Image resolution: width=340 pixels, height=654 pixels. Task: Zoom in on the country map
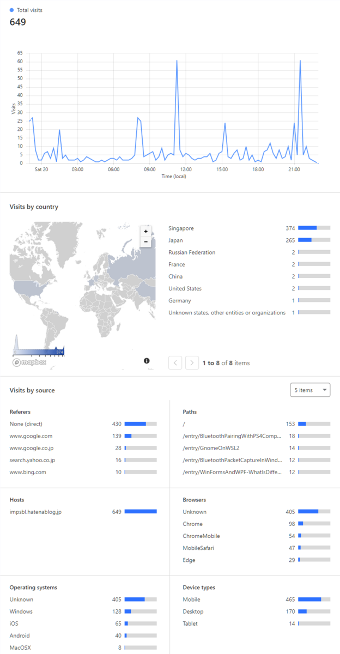[145, 231]
